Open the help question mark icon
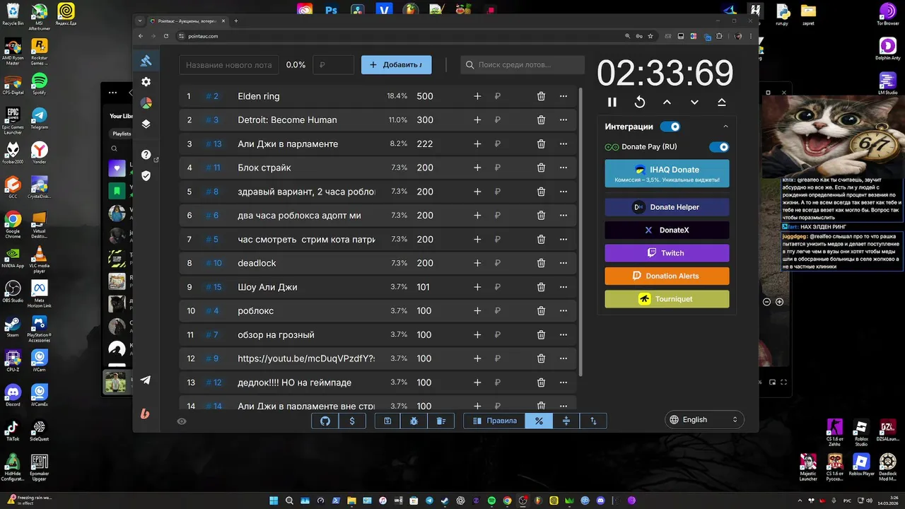The image size is (905, 509). point(146,155)
